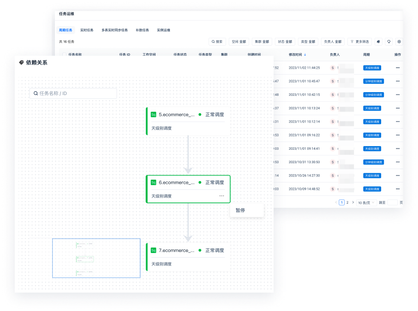The width and height of the screenshot is (418, 311).
Task: Click the 更多筛选 button
Action: coord(359,41)
